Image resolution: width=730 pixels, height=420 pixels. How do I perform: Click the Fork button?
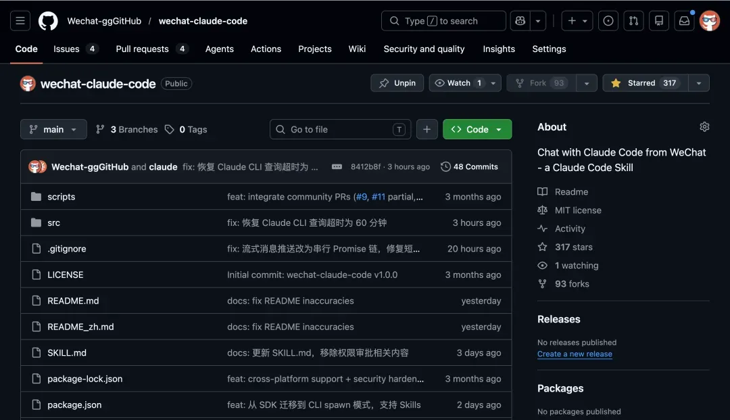541,83
